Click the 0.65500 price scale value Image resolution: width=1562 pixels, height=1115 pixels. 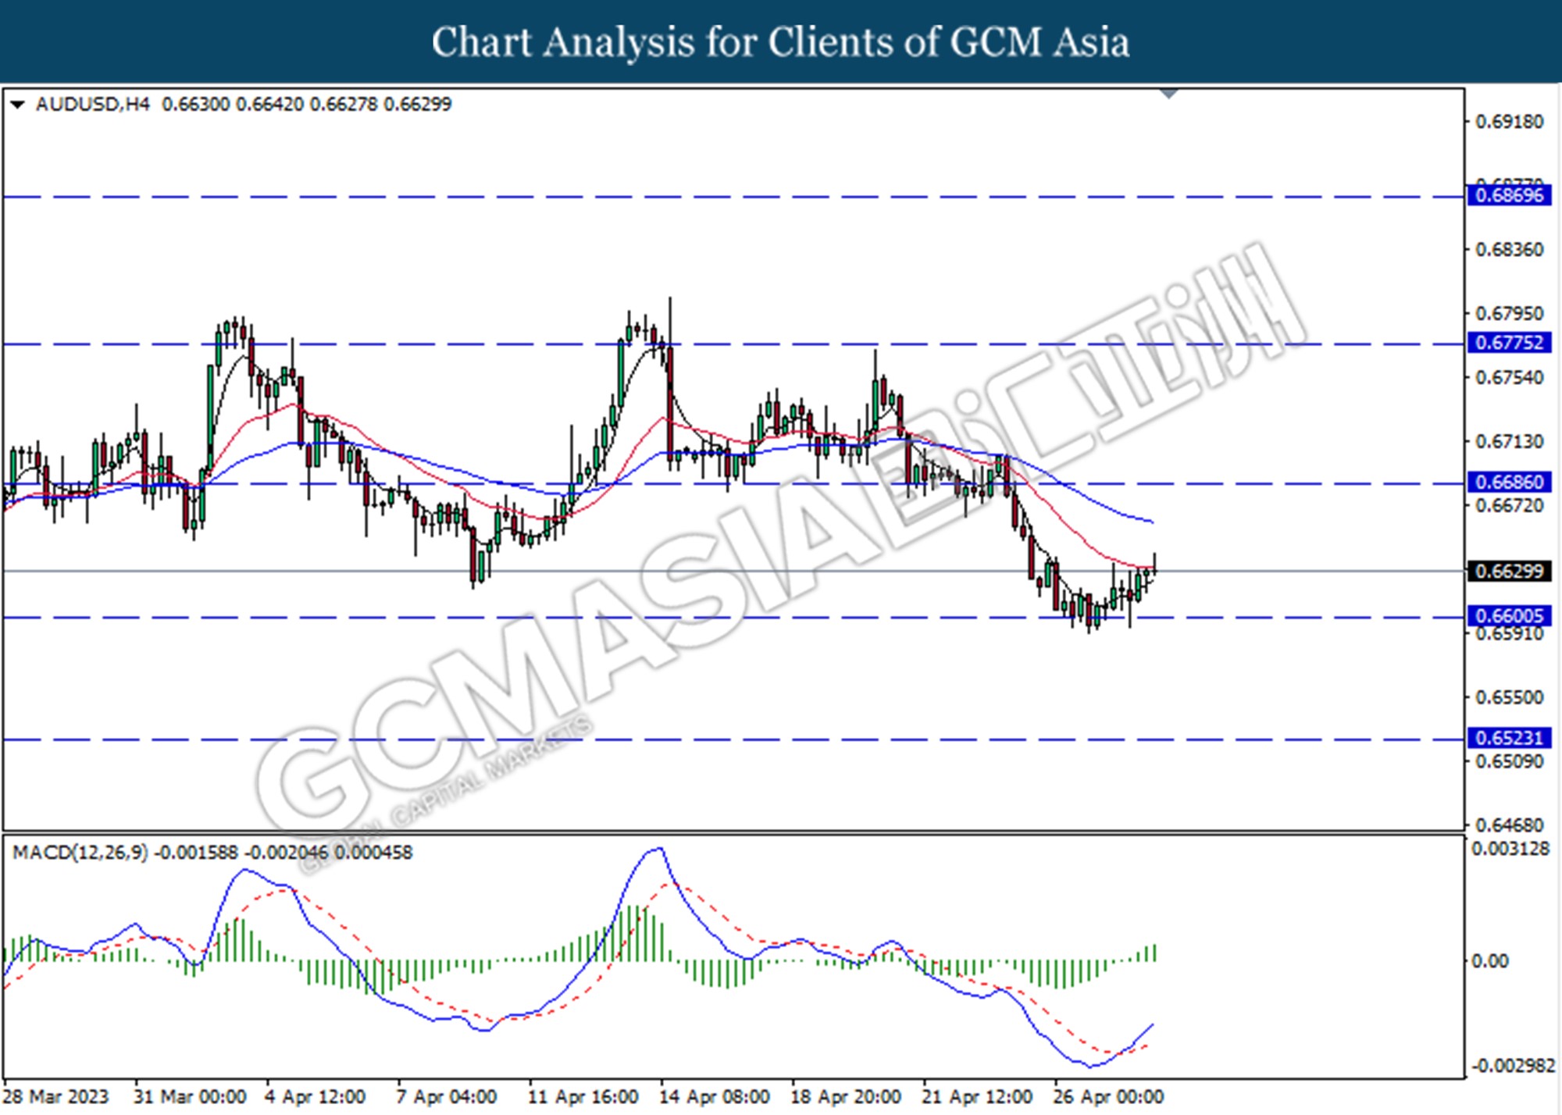coord(1509,697)
